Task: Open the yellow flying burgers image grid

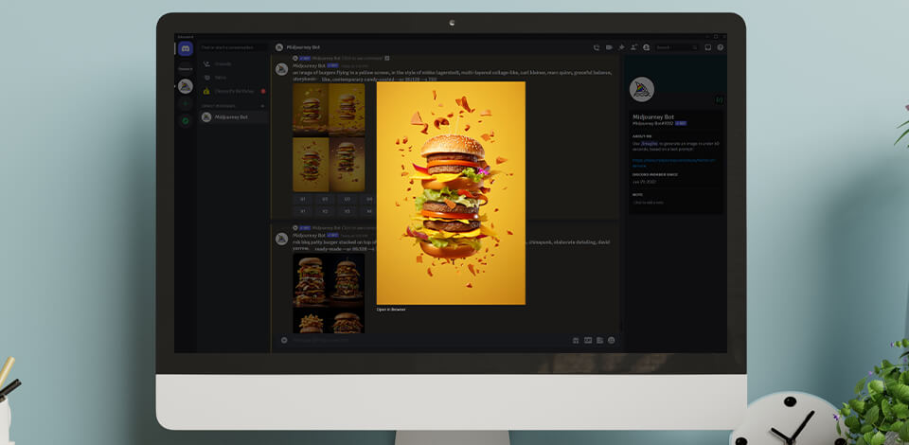Action: [x=329, y=137]
